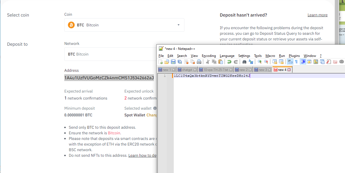The image size is (345, 173).
Task: Click the Replace toolbar icon
Action: click(x=251, y=62)
